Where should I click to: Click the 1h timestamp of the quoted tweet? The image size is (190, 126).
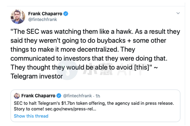point(98,96)
